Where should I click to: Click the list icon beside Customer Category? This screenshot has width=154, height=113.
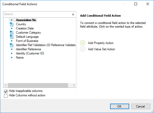point(12,33)
